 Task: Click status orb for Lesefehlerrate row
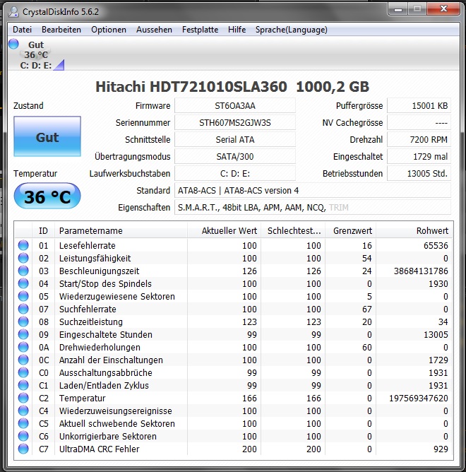(x=23, y=245)
